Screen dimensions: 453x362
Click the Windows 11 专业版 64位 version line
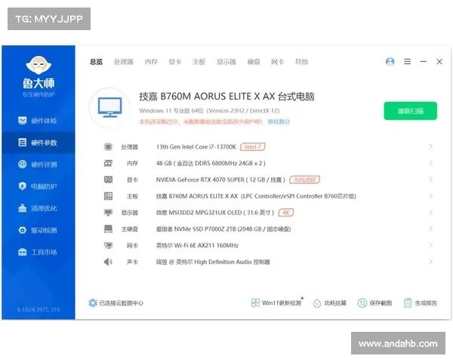click(x=209, y=111)
